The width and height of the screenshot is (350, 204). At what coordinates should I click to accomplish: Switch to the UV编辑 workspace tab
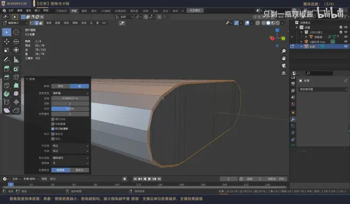pos(106,11)
